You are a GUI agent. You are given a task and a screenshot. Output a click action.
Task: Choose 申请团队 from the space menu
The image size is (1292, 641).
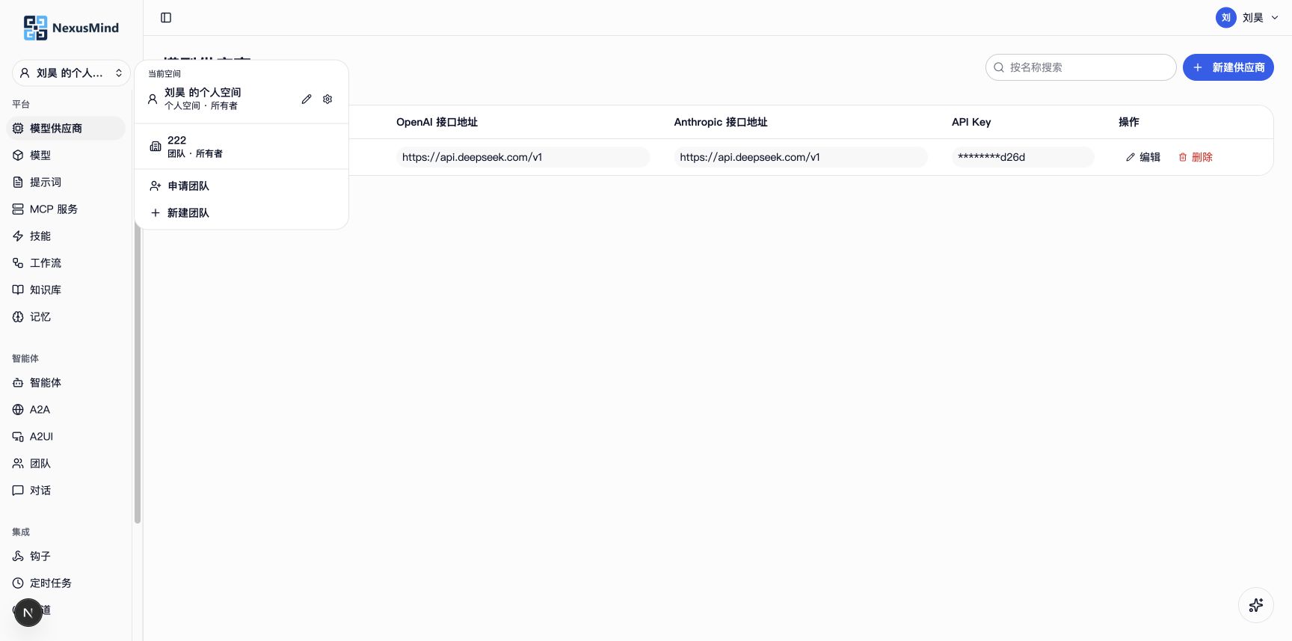click(242, 185)
